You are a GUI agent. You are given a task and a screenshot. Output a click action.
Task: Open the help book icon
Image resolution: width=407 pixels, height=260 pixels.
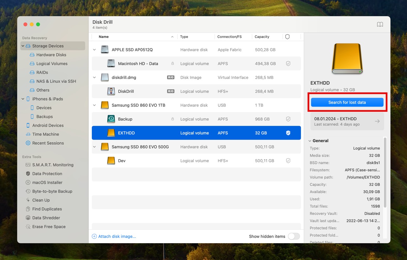[380, 25]
